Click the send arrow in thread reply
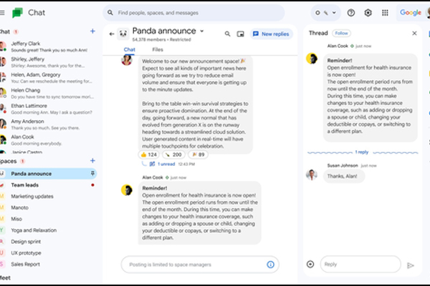This screenshot has height=286, width=430. (411, 265)
